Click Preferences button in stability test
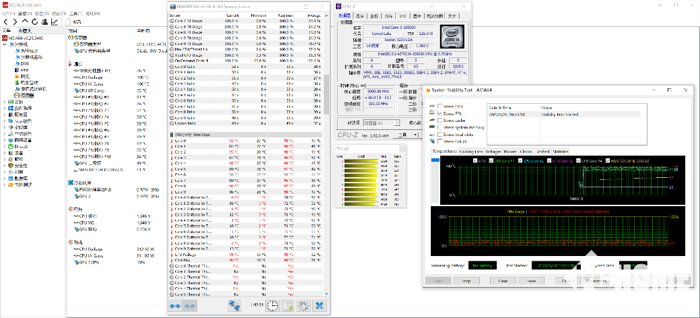 [x=596, y=281]
